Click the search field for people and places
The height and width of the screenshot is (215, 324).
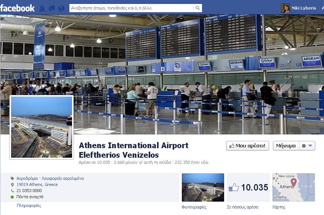132,8
